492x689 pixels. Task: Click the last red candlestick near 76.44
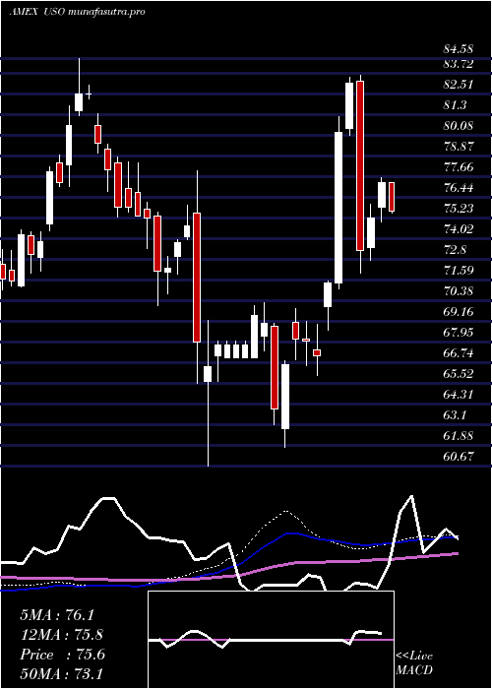pyautogui.click(x=391, y=197)
